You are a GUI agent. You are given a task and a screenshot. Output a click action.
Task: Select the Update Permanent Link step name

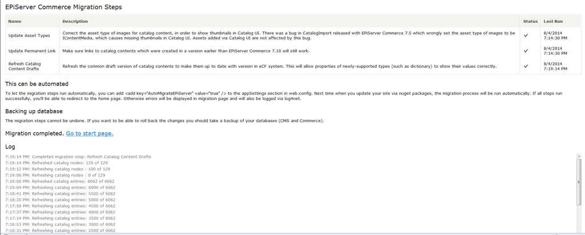(x=32, y=51)
